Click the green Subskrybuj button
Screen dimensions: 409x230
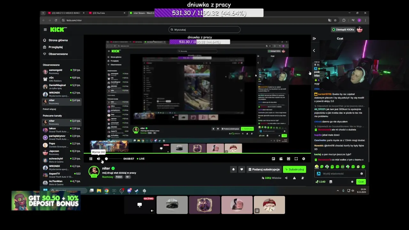click(x=295, y=169)
